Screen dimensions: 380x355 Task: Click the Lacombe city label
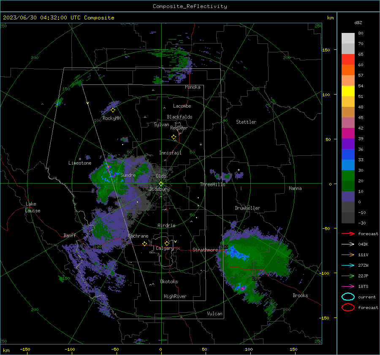point(182,106)
